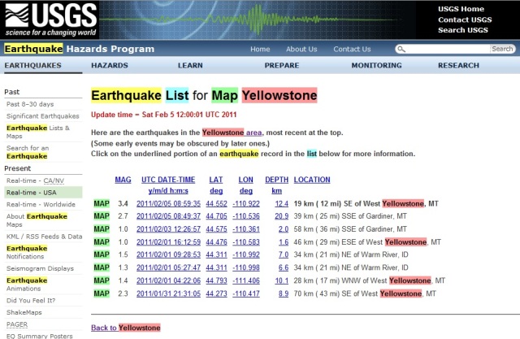Open Significant Earthquakes sidebar link

tap(43, 116)
